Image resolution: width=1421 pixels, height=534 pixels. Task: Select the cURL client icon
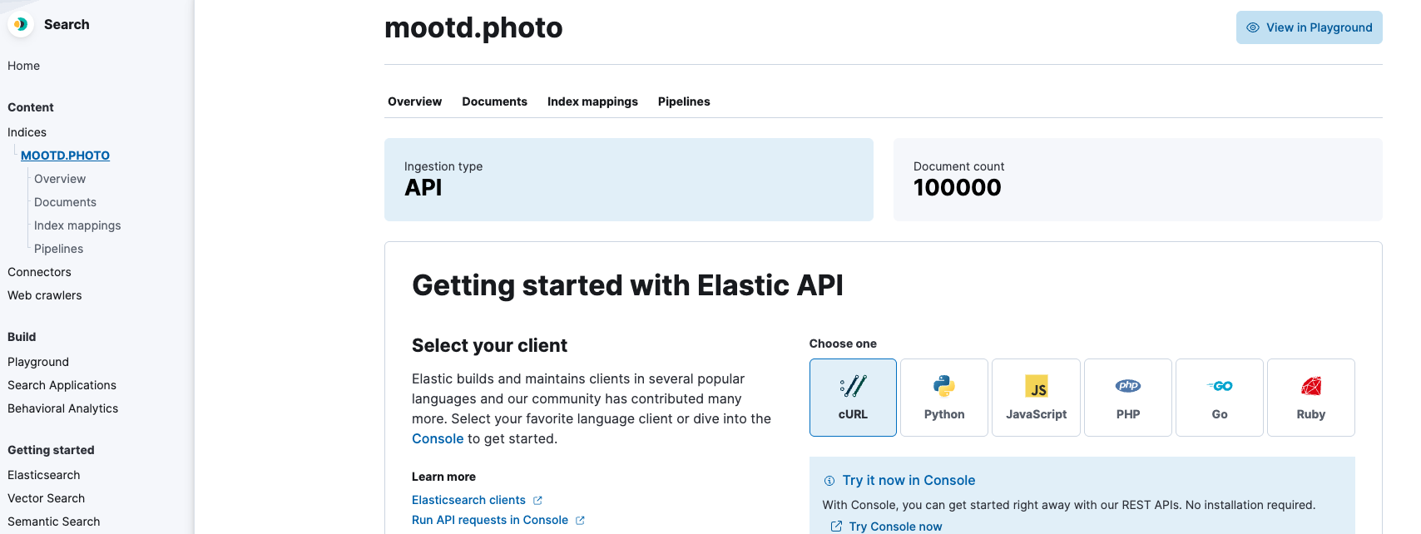tap(853, 386)
